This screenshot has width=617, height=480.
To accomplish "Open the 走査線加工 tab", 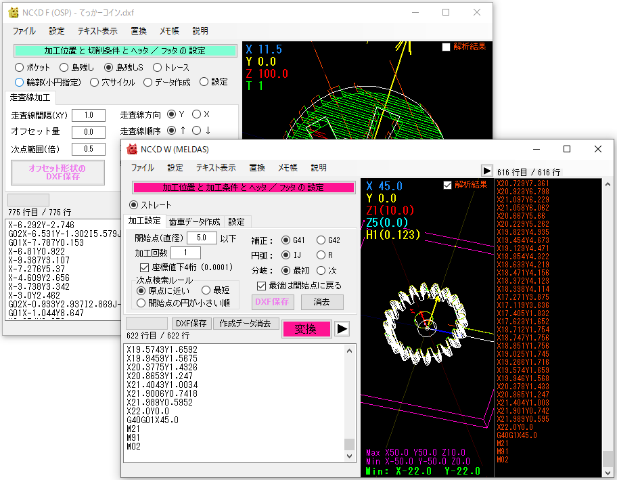I will (30, 97).
